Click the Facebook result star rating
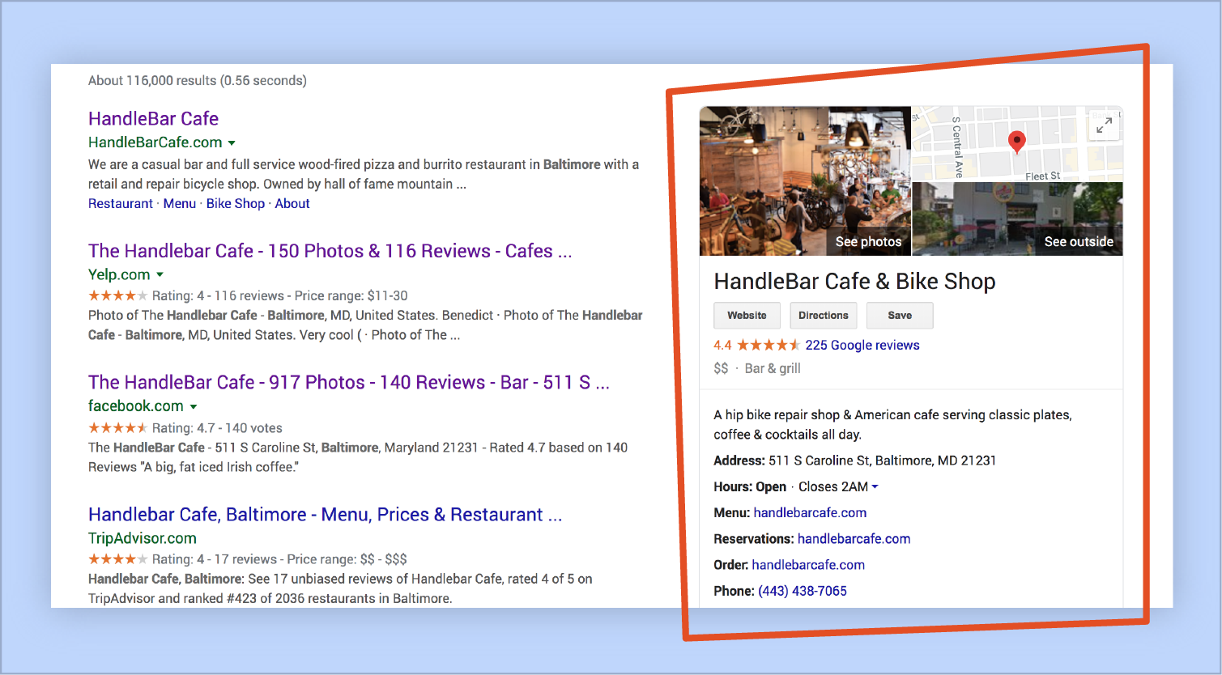This screenshot has height=675, width=1222. (118, 427)
